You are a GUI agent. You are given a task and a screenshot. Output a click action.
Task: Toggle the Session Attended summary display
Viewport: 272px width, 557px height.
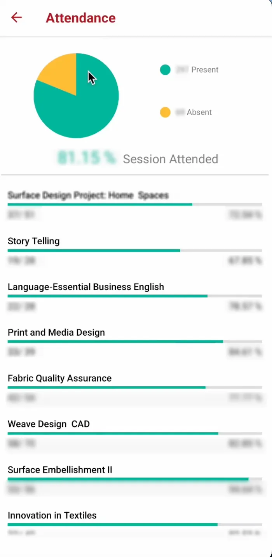pyautogui.click(x=170, y=159)
